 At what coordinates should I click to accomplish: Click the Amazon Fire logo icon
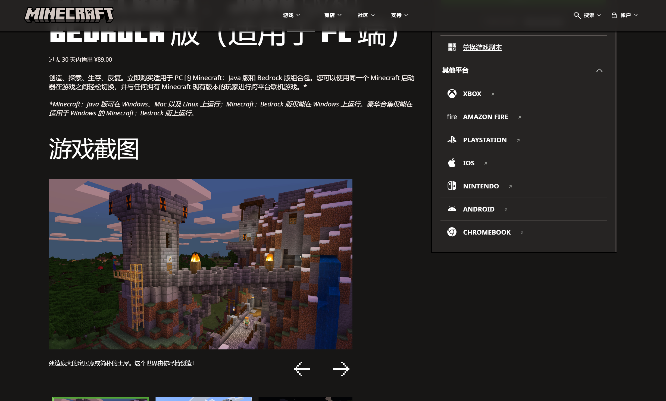[452, 117]
